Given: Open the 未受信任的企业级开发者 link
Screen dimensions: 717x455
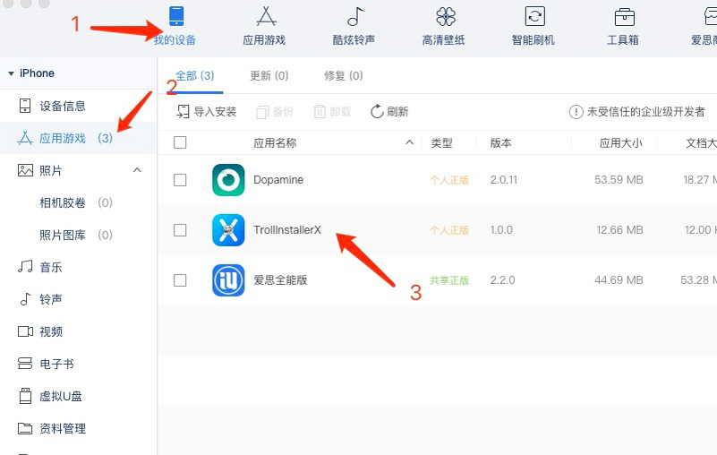Looking at the screenshot, I should point(645,112).
